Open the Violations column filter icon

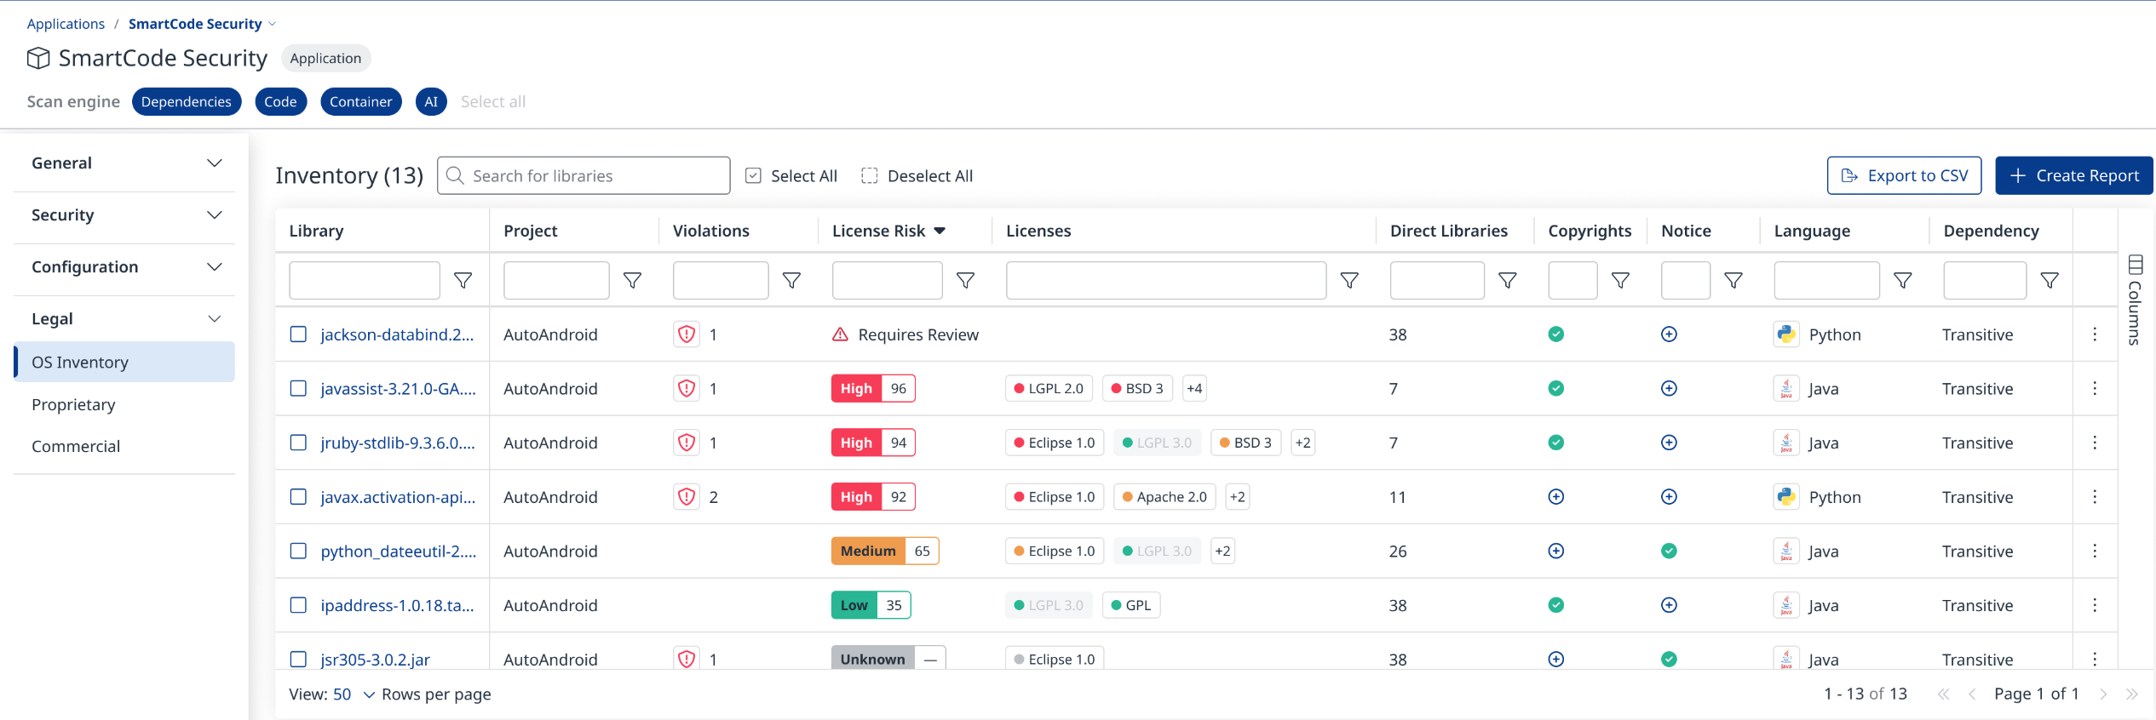tap(791, 280)
